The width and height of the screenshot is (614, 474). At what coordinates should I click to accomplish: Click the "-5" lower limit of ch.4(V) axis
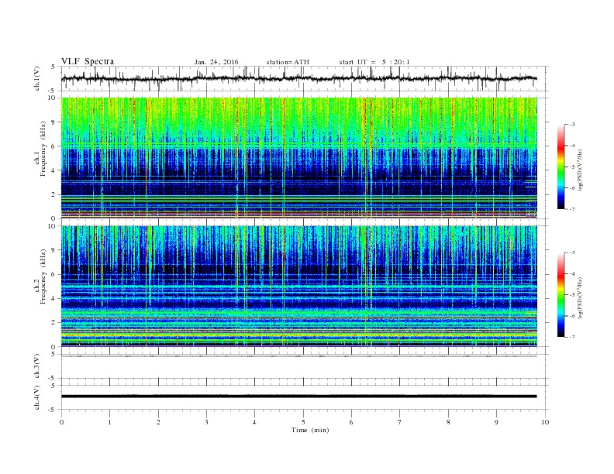(53, 410)
